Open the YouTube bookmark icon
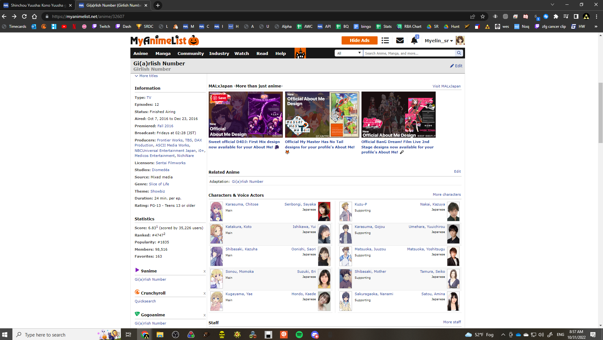This screenshot has width=603, height=340. coord(64,27)
